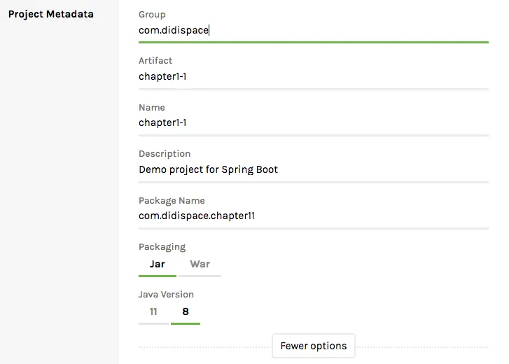The image size is (509, 364).
Task: Place cursor in the Description field
Action: point(313,169)
